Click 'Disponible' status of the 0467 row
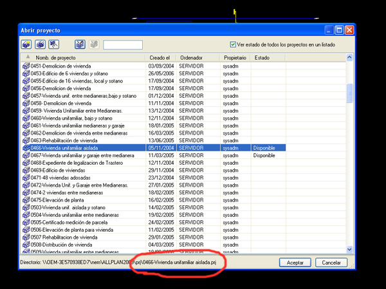Viewport: 386px width, 289px height. [264, 155]
